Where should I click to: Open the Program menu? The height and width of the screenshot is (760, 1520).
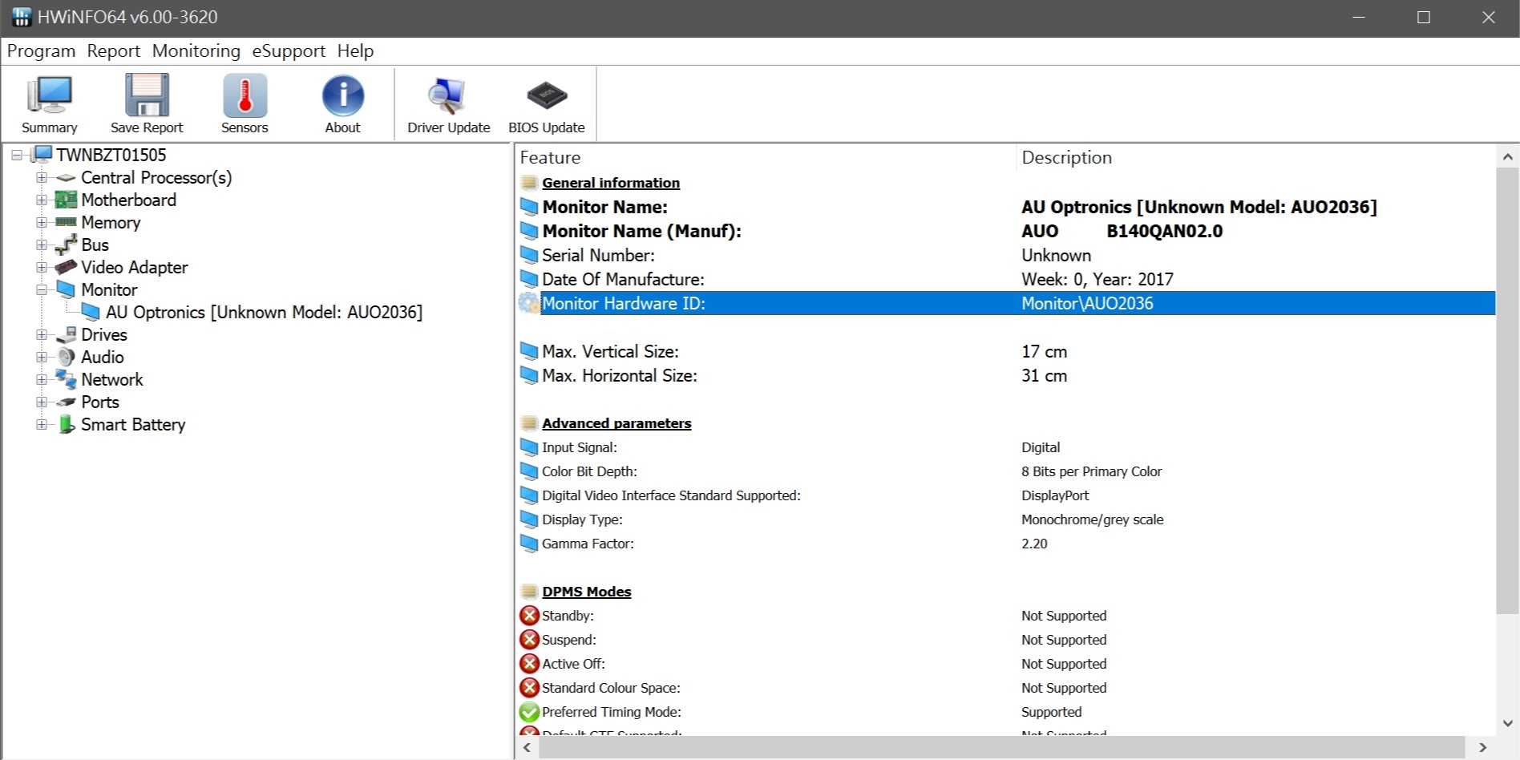(41, 51)
